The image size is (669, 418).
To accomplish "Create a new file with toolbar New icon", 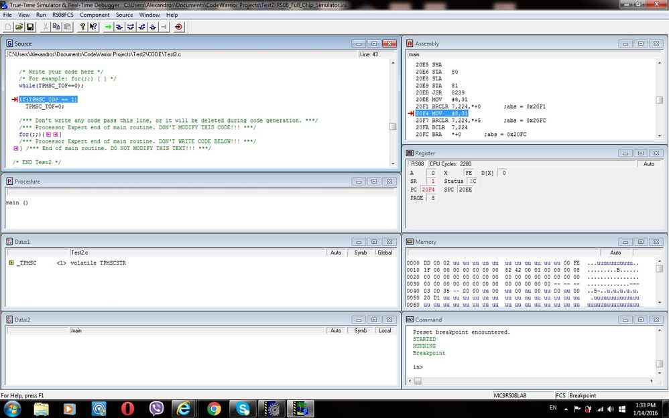I will tap(8, 27).
